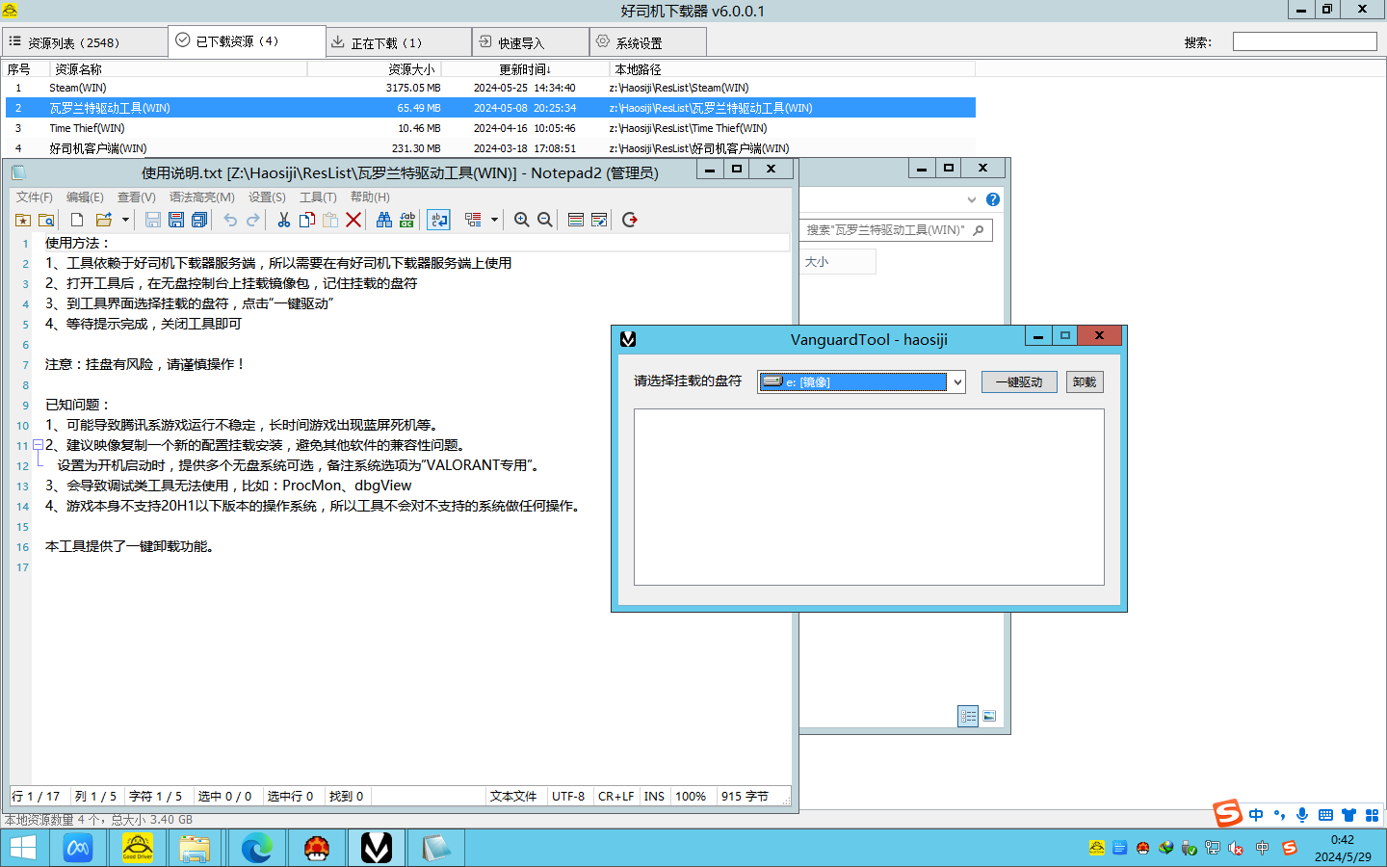Click the Replace icon in Notepad2
This screenshot has height=867, width=1387.
[407, 220]
